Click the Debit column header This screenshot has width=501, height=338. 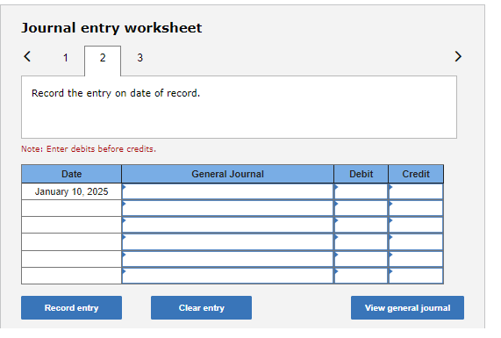[361, 174]
